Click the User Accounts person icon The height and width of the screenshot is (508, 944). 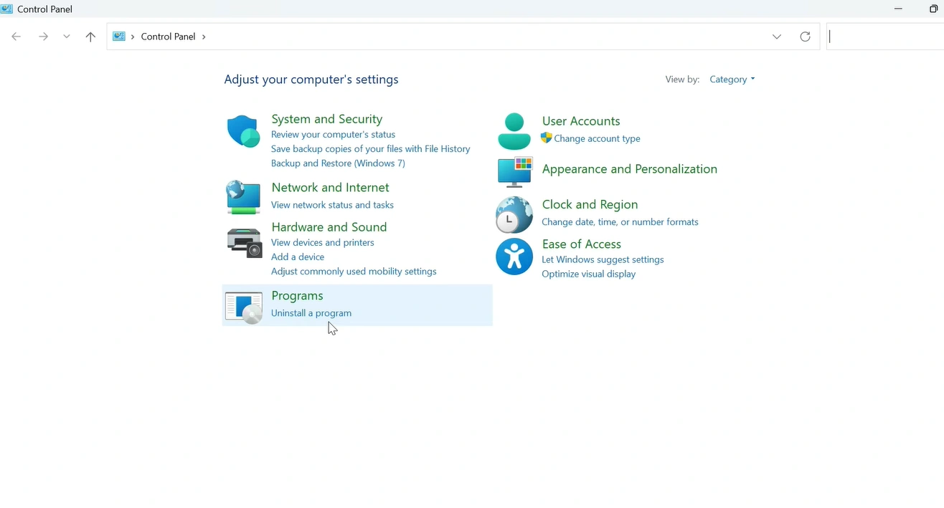tap(514, 131)
